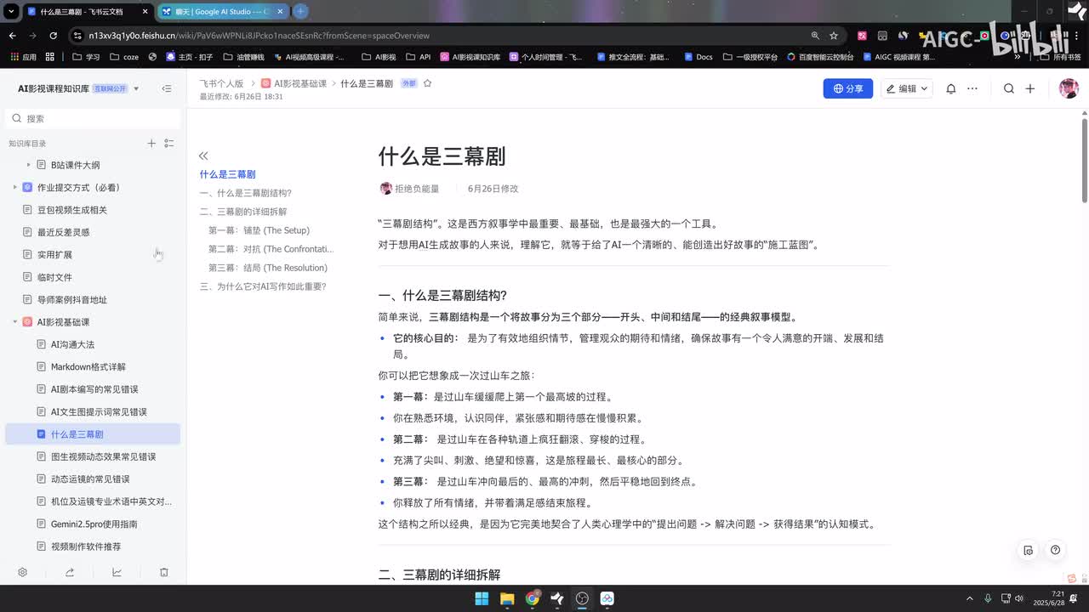Switch to the Google AI Studio tab
Screen dimensions: 1089x612
(x=225, y=11)
